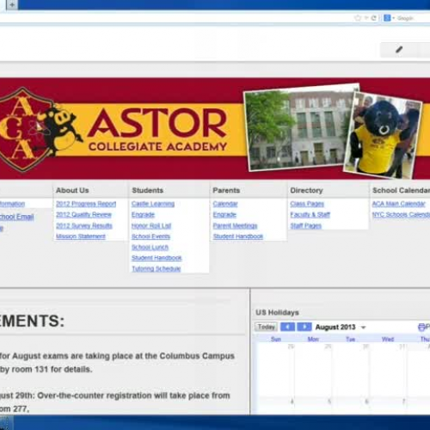Click the Wed column header in calendar
This screenshot has height=430, width=430.
pos(388,340)
